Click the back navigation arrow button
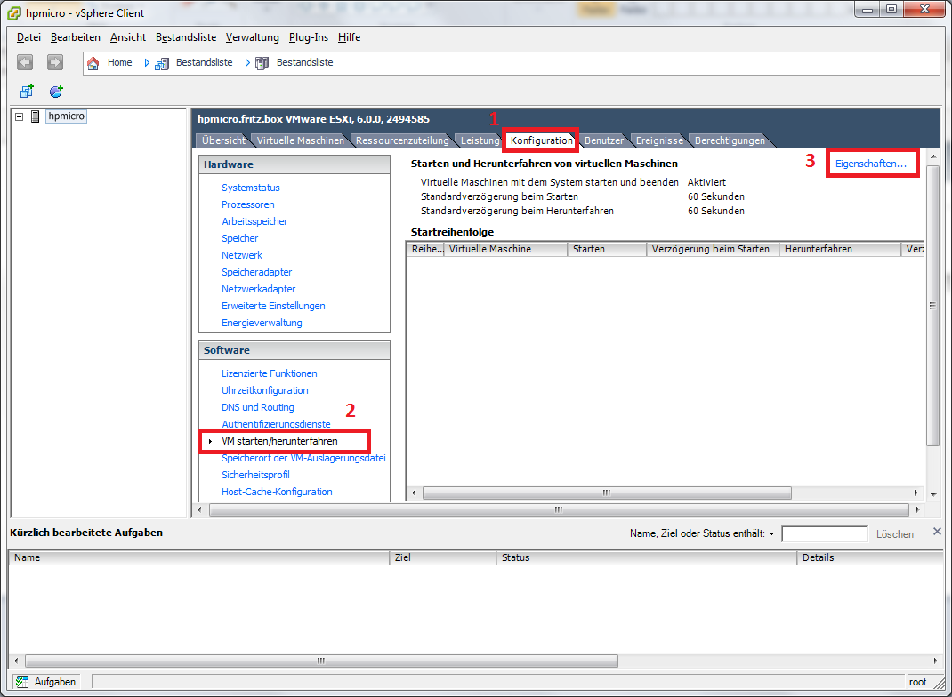The height and width of the screenshot is (697, 952). [x=25, y=63]
